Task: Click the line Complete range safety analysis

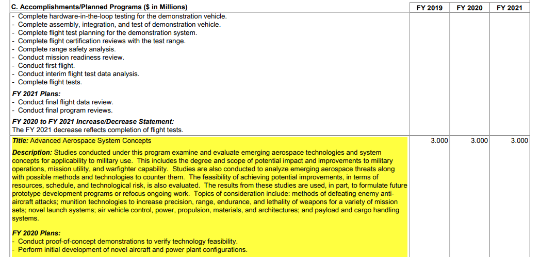Action: [67, 49]
